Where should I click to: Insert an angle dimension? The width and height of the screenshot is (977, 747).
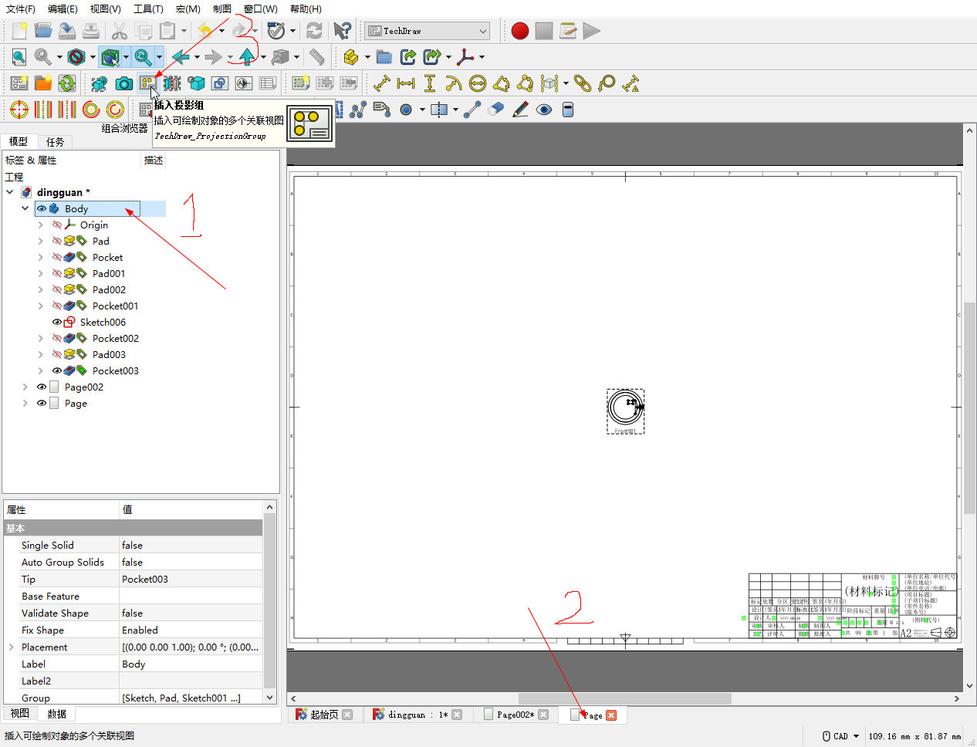click(x=502, y=83)
